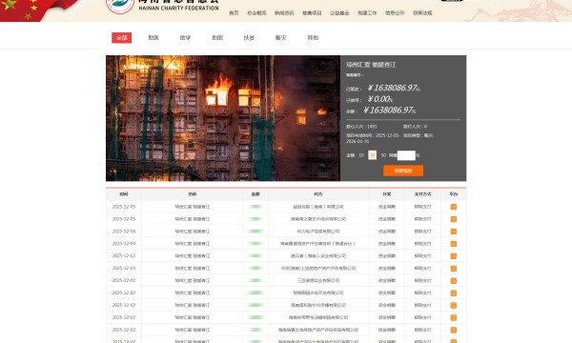Focus the custom donation amount field
This screenshot has width=572, height=343.
point(406,155)
